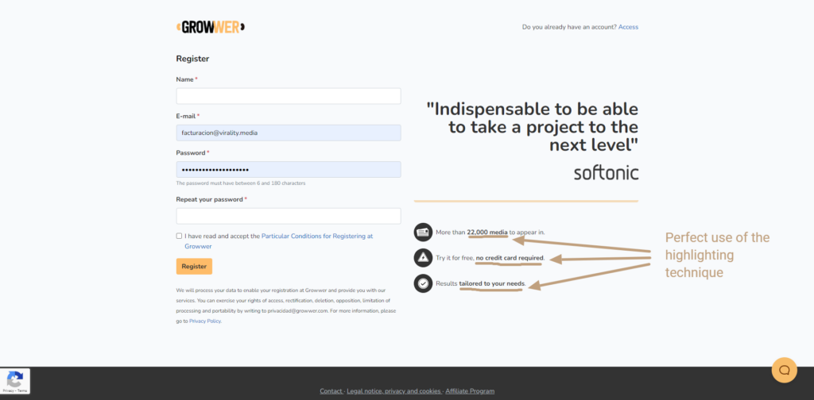The height and width of the screenshot is (400, 814).
Task: Click the softonic logo
Action: click(x=606, y=173)
